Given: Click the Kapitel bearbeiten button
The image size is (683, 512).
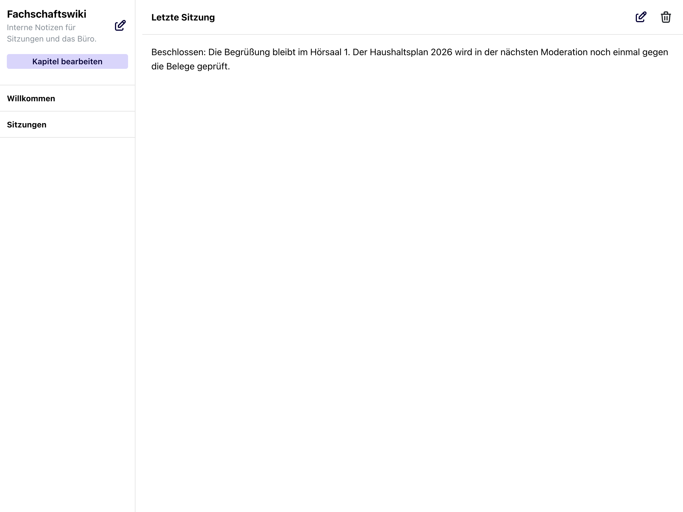Looking at the screenshot, I should (x=67, y=61).
